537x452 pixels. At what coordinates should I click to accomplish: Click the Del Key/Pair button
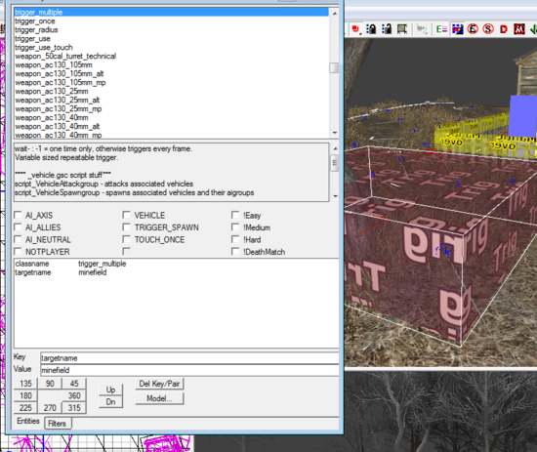click(159, 384)
